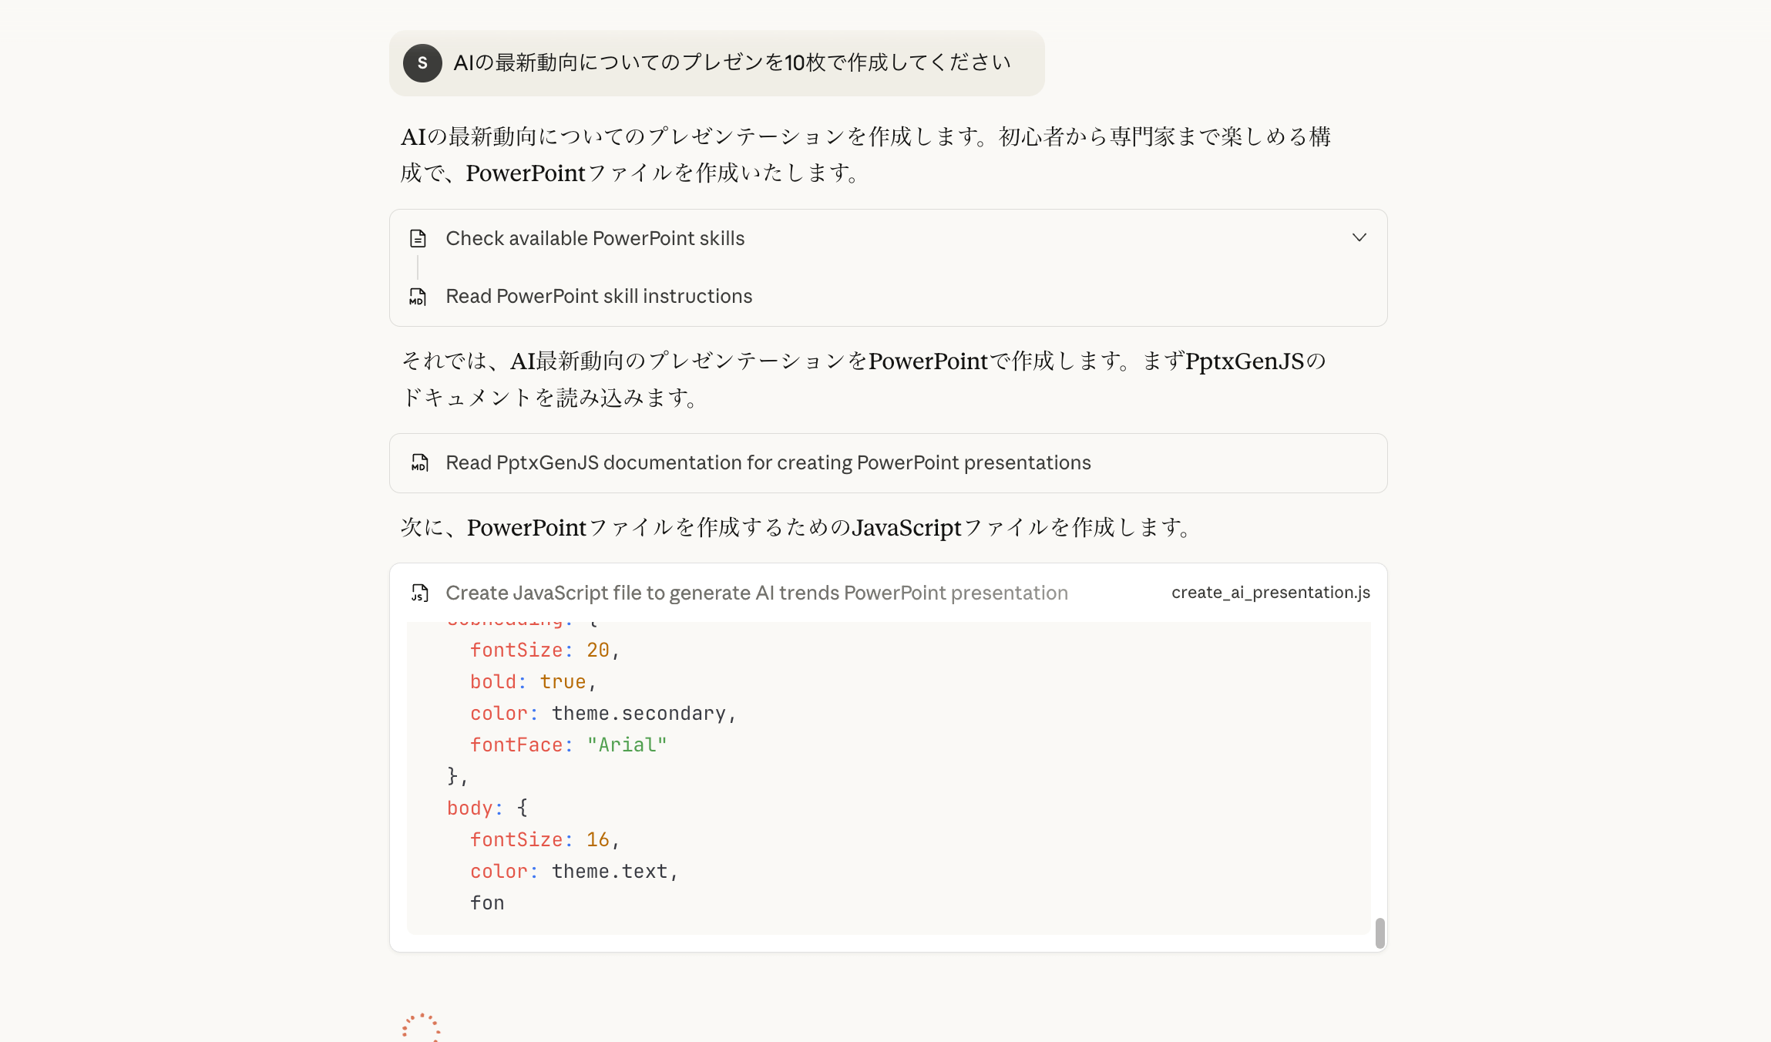Open the create_ai_presentation.js file name
The height and width of the screenshot is (1042, 1771).
click(1270, 593)
